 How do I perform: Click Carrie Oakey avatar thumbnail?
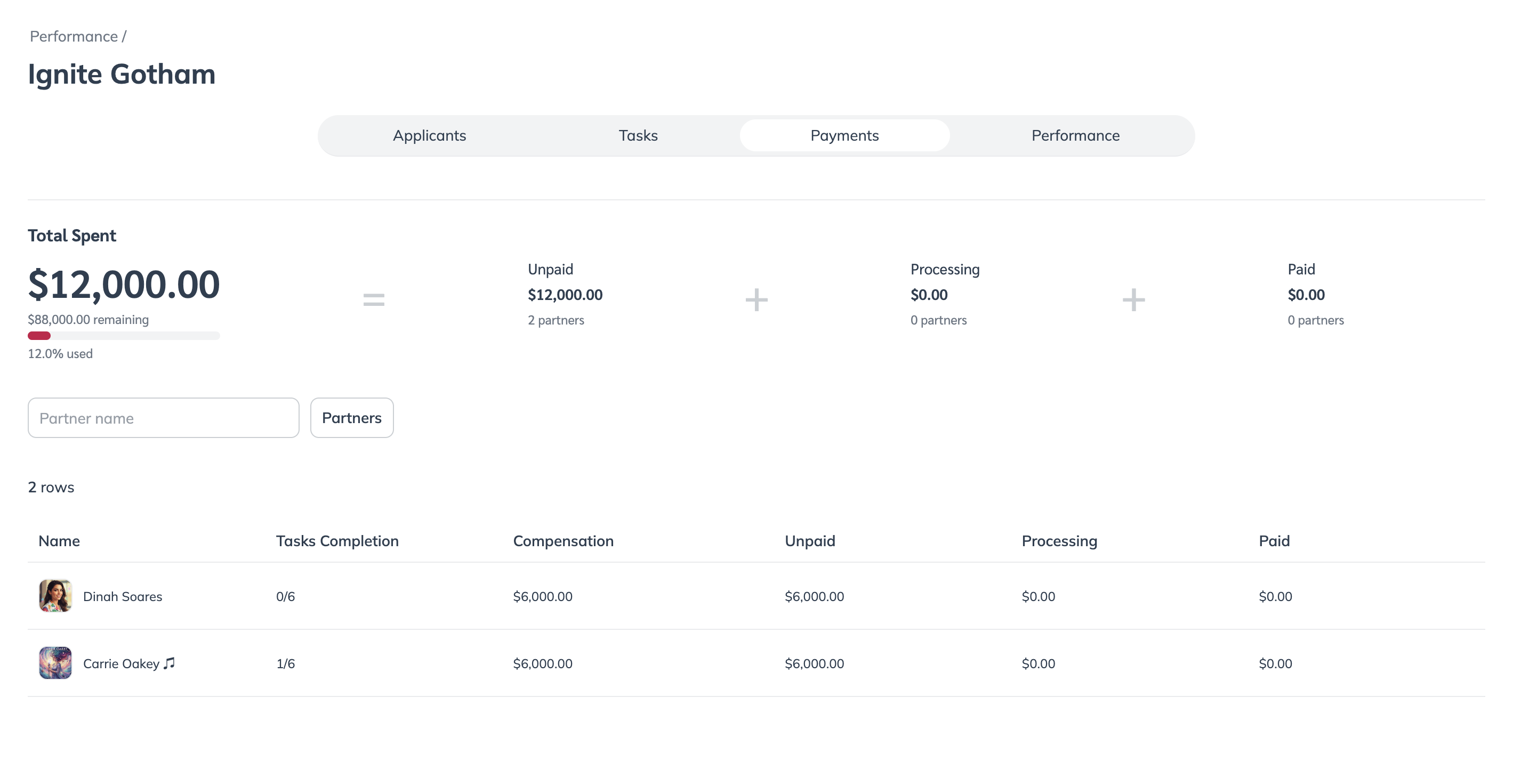click(55, 663)
